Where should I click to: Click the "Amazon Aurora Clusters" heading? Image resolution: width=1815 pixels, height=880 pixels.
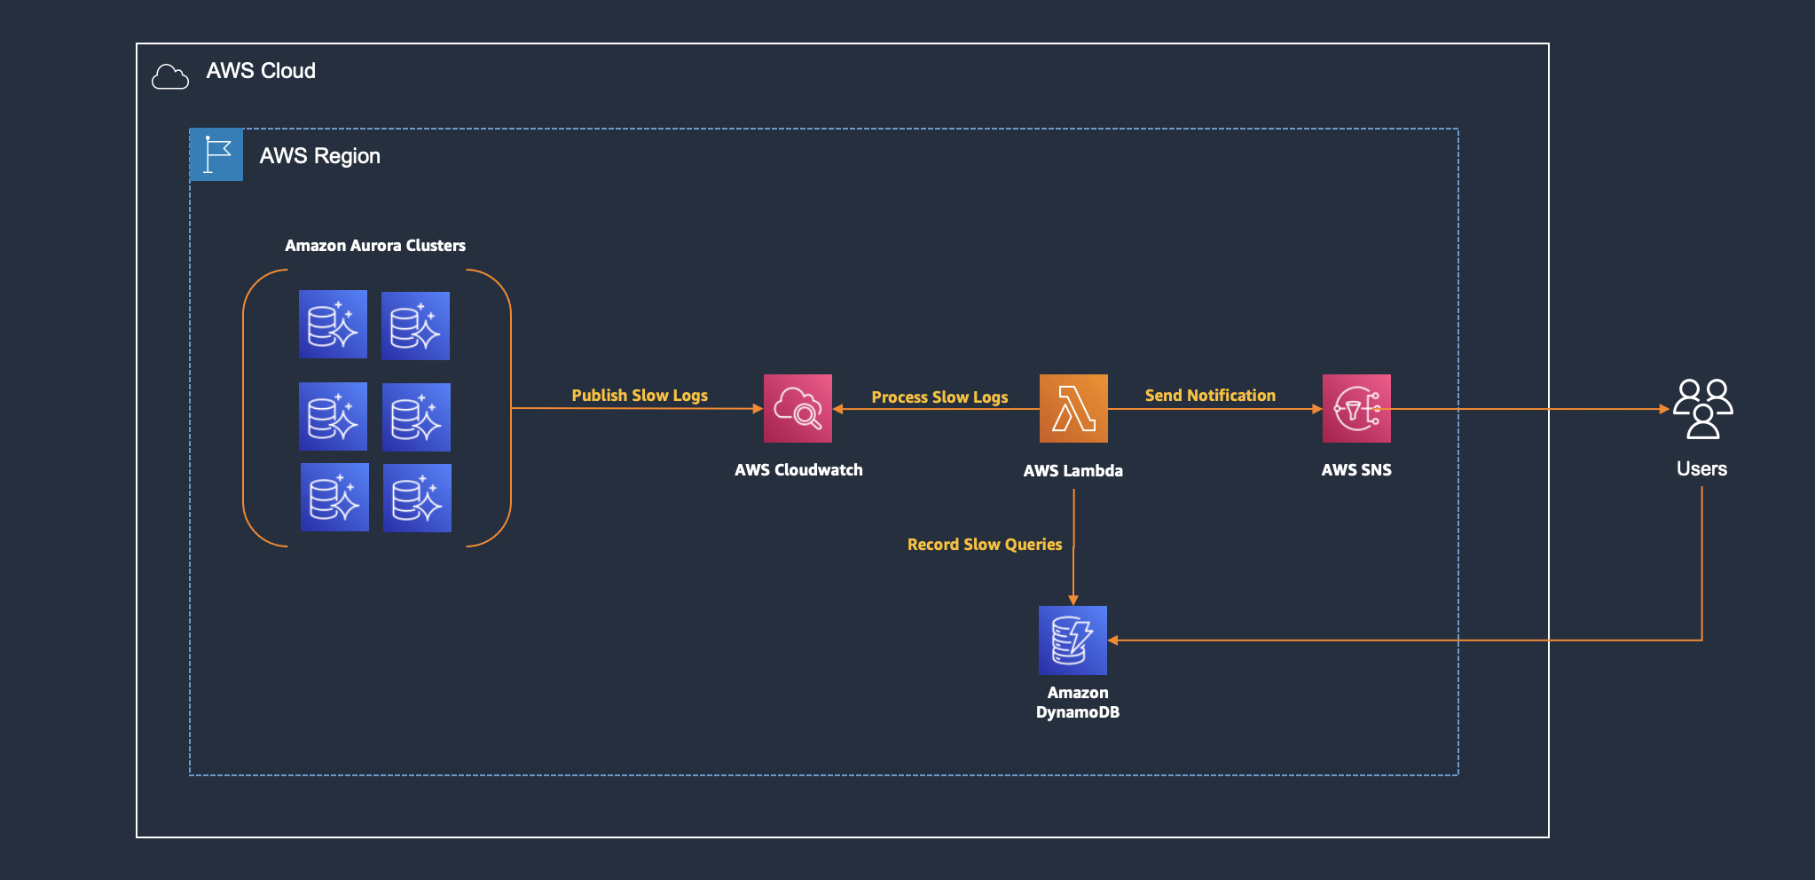click(x=375, y=246)
